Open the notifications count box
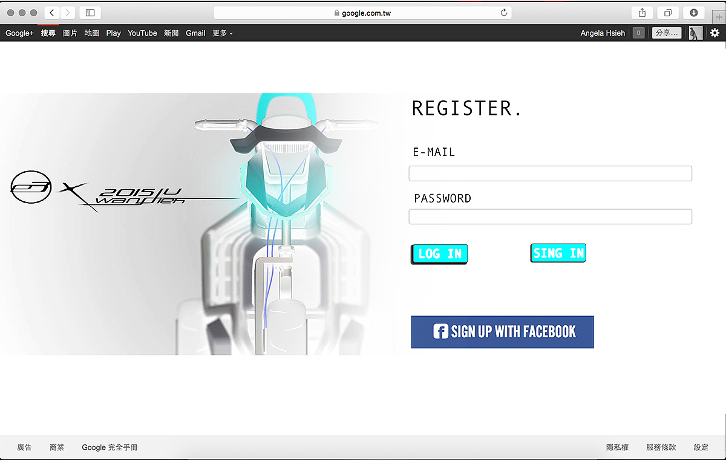Screen dimensions: 726x460 638,33
